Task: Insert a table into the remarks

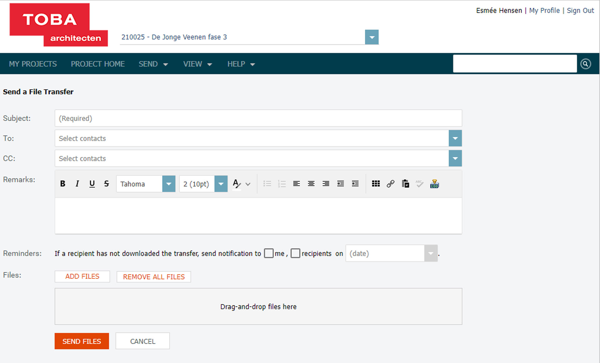Action: [x=376, y=184]
